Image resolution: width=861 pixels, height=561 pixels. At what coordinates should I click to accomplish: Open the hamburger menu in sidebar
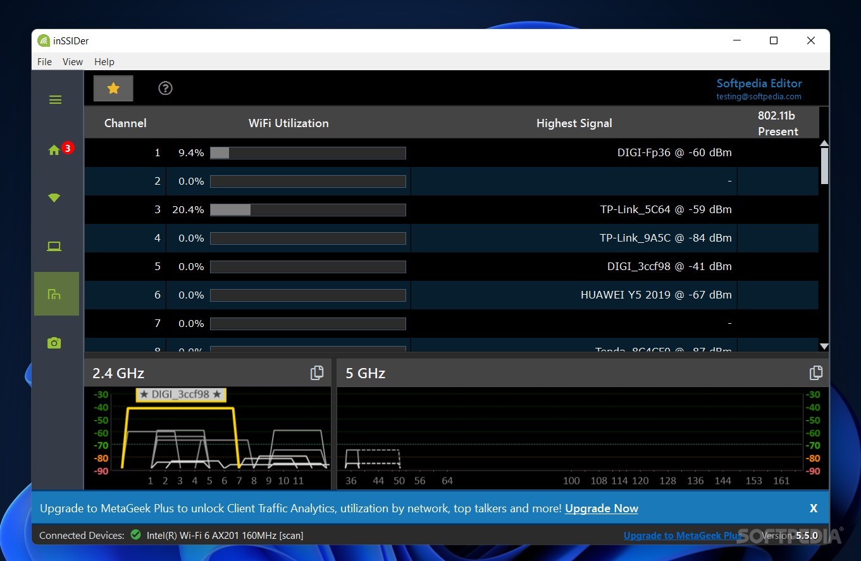pos(55,99)
